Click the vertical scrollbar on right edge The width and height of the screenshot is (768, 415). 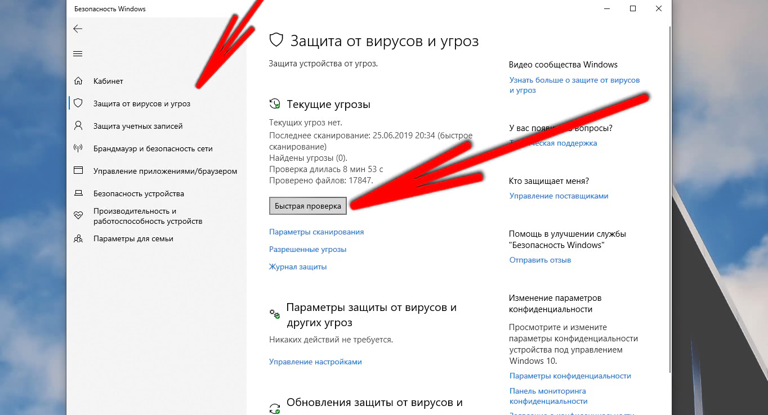668,197
